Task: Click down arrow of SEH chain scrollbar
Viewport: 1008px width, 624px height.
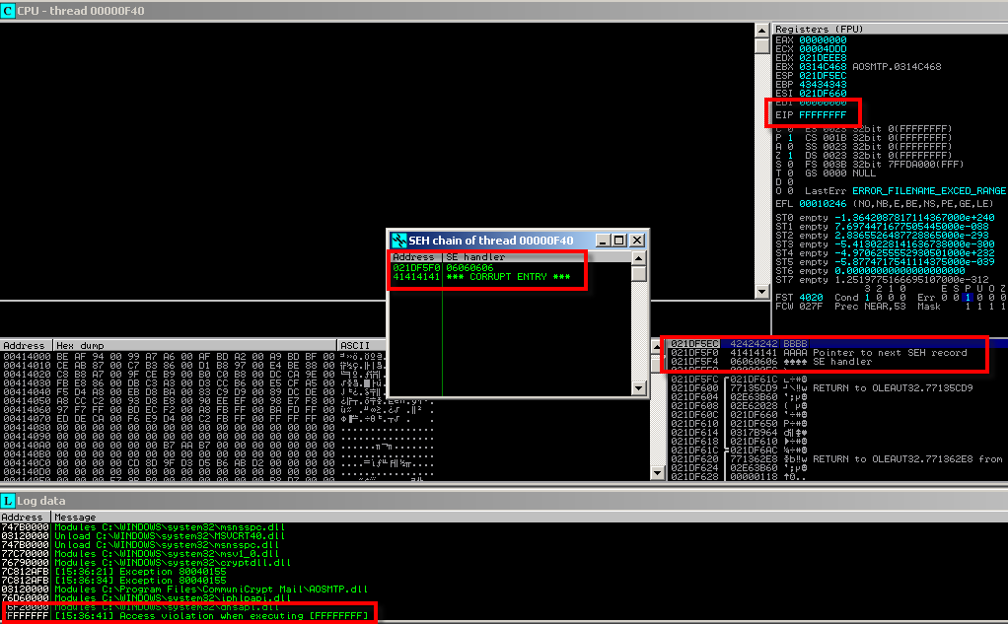Action: (x=639, y=389)
